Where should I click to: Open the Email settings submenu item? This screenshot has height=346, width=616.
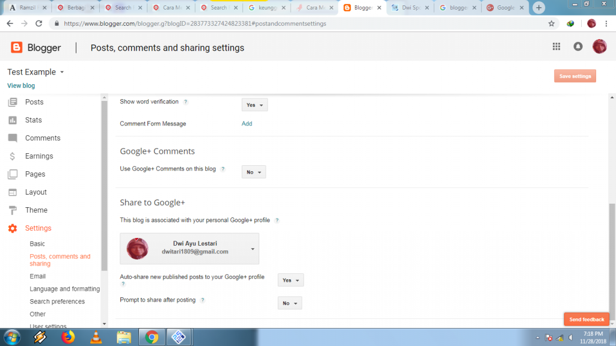[x=38, y=276]
